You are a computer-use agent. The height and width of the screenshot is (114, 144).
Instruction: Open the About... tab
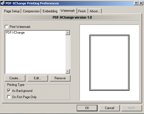coord(95,11)
